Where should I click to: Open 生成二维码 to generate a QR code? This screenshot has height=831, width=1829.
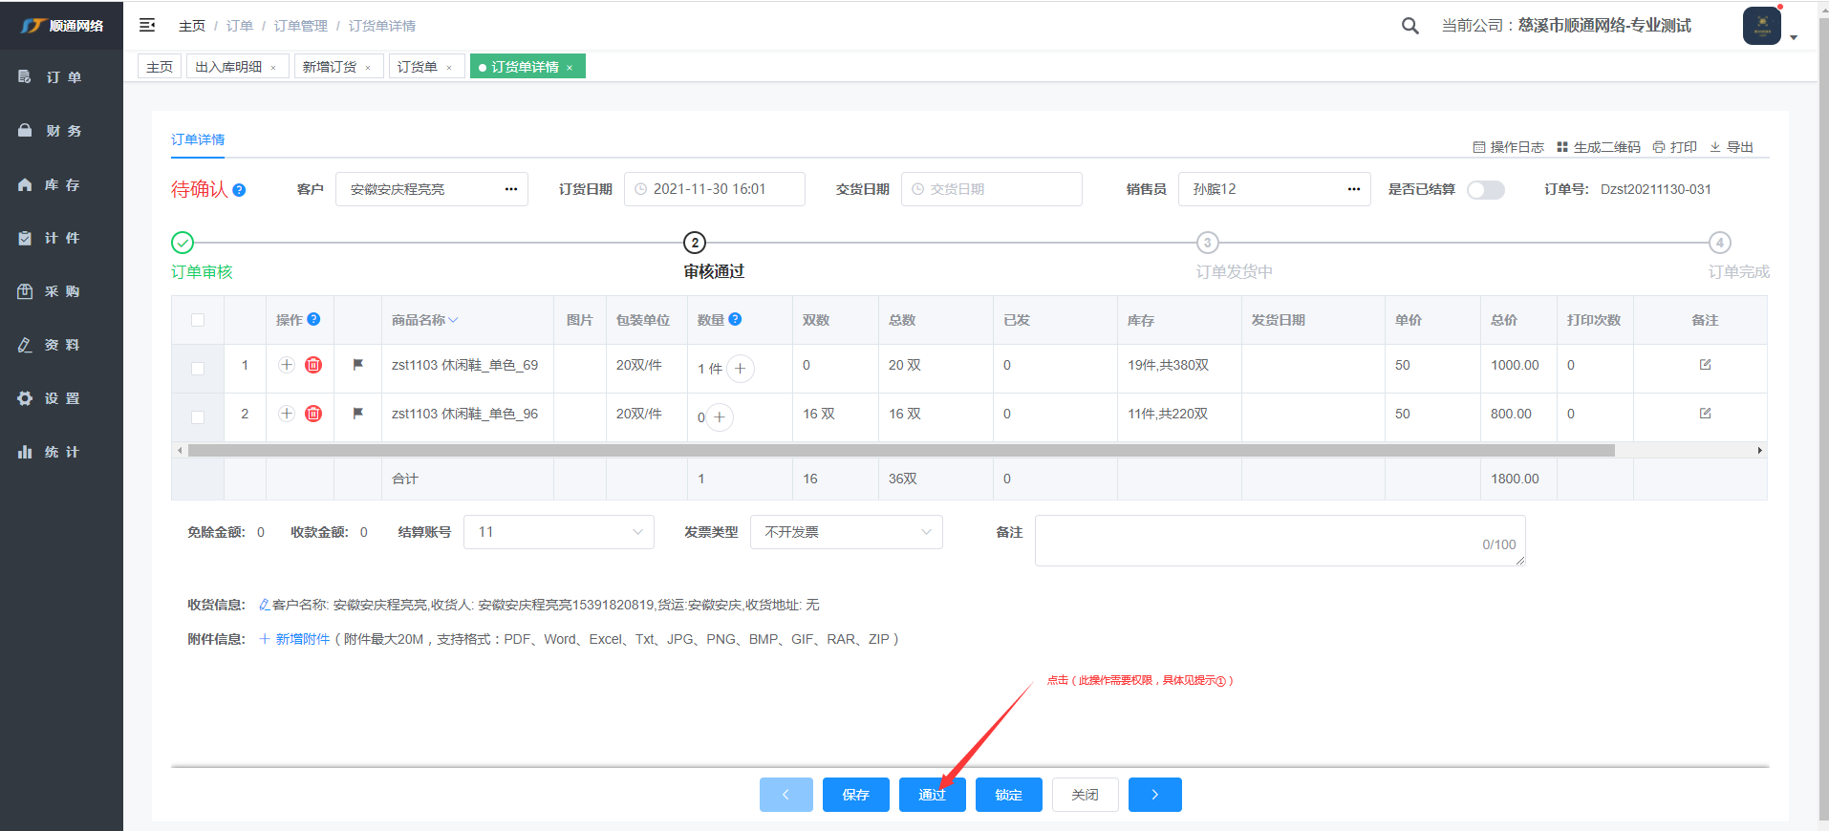(x=1598, y=147)
